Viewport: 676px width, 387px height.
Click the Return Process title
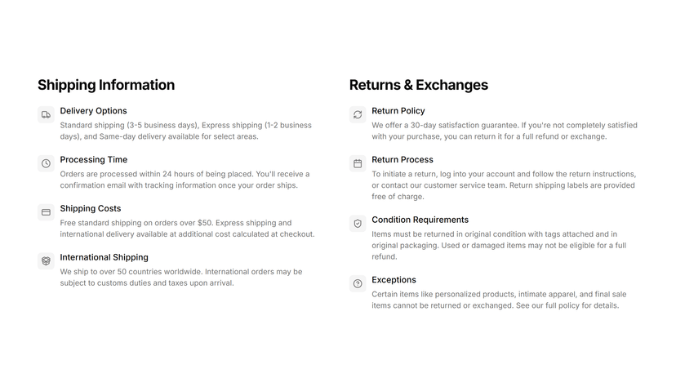(x=402, y=159)
